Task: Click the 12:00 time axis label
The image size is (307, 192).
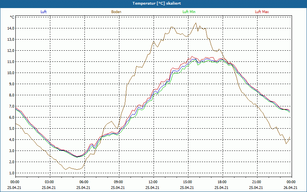Action: click(153, 182)
